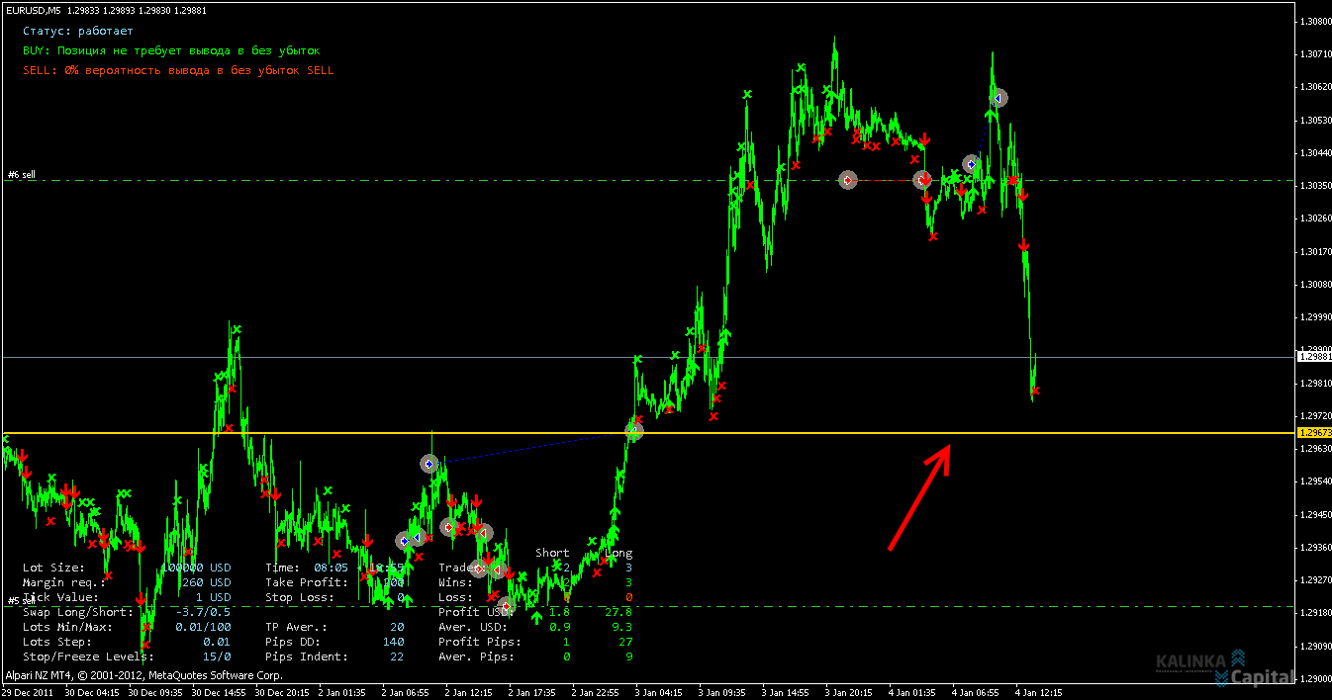The height and width of the screenshot is (700, 1332).
Task: Click the 1.30350 price axis label
Action: click(x=1313, y=186)
